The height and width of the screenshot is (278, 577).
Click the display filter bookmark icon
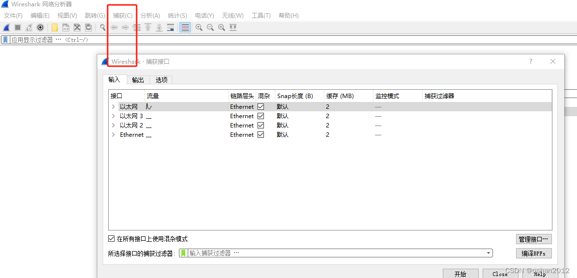pos(5,40)
